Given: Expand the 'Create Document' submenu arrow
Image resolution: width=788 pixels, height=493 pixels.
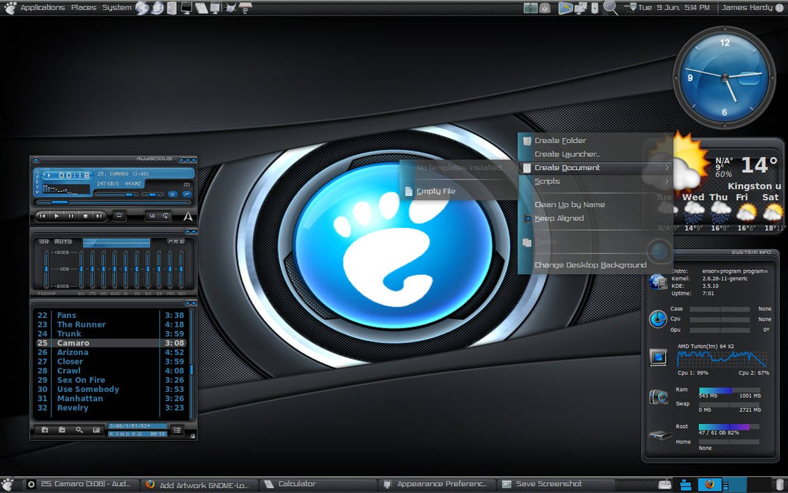Looking at the screenshot, I should (667, 167).
